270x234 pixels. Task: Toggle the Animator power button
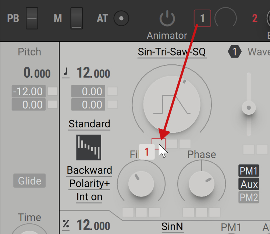tap(167, 19)
